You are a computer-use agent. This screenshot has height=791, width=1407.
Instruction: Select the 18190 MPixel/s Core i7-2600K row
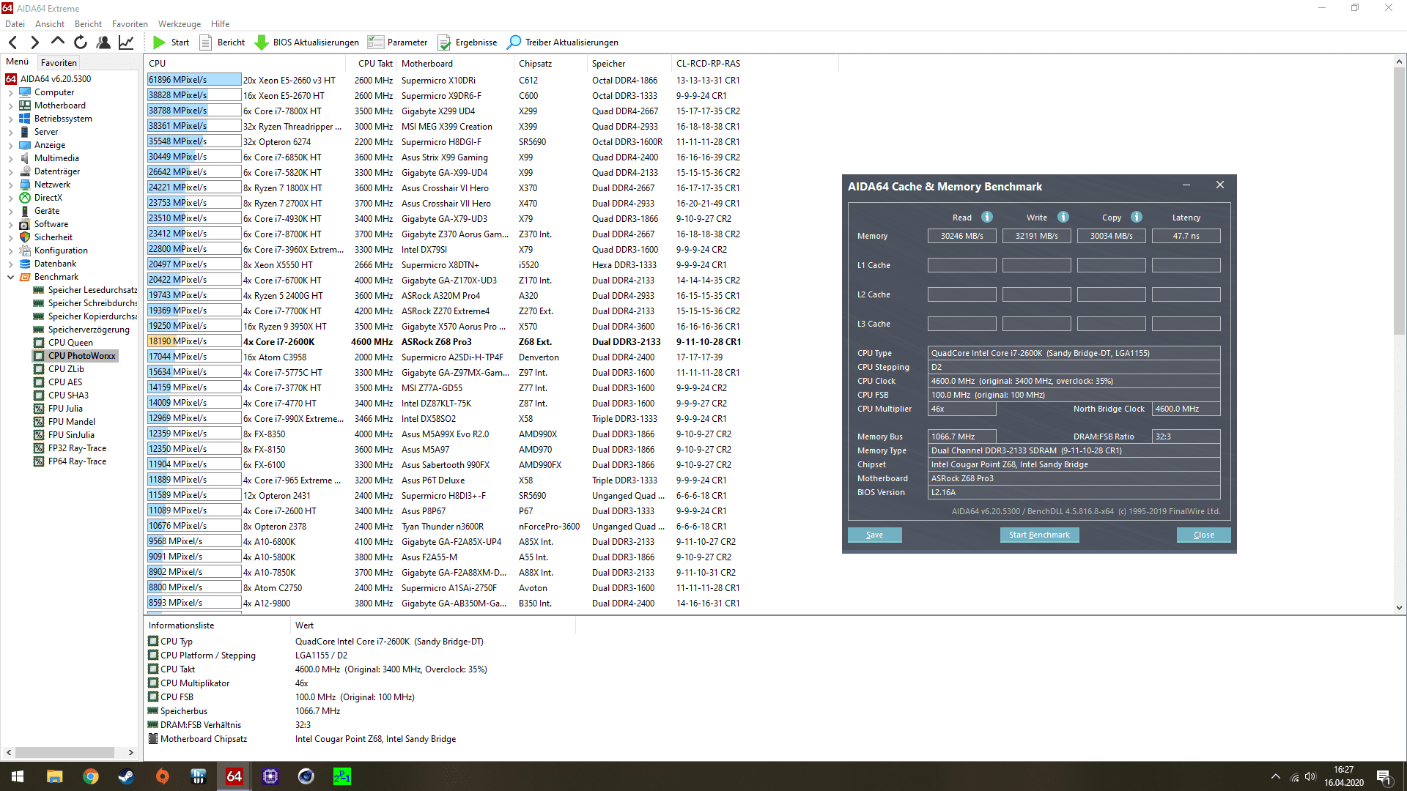(443, 342)
